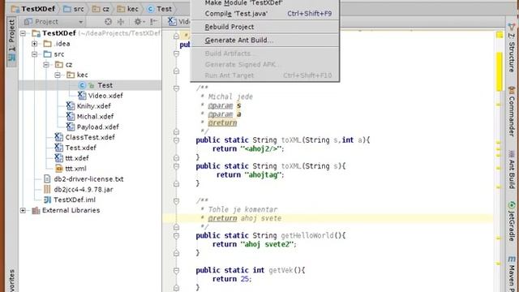Collapse the src folder node
519x292 pixels.
[34, 54]
